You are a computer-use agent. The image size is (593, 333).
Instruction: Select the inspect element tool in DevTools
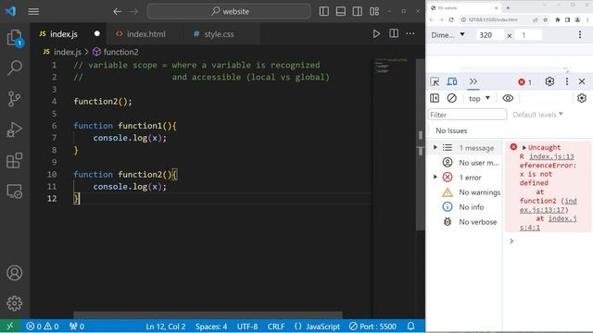[x=435, y=81]
